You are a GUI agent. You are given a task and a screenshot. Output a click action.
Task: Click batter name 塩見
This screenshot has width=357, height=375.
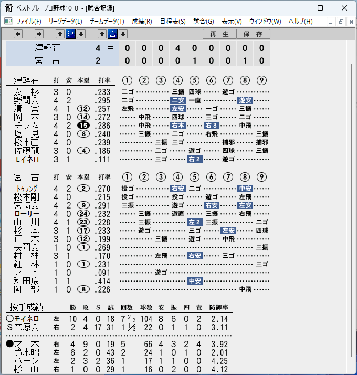pyautogui.click(x=26, y=134)
